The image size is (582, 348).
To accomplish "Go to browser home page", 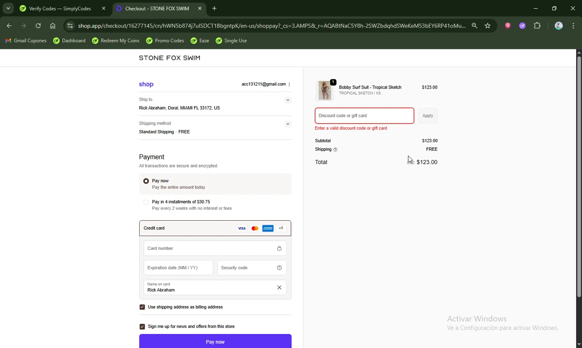I will 53,26.
